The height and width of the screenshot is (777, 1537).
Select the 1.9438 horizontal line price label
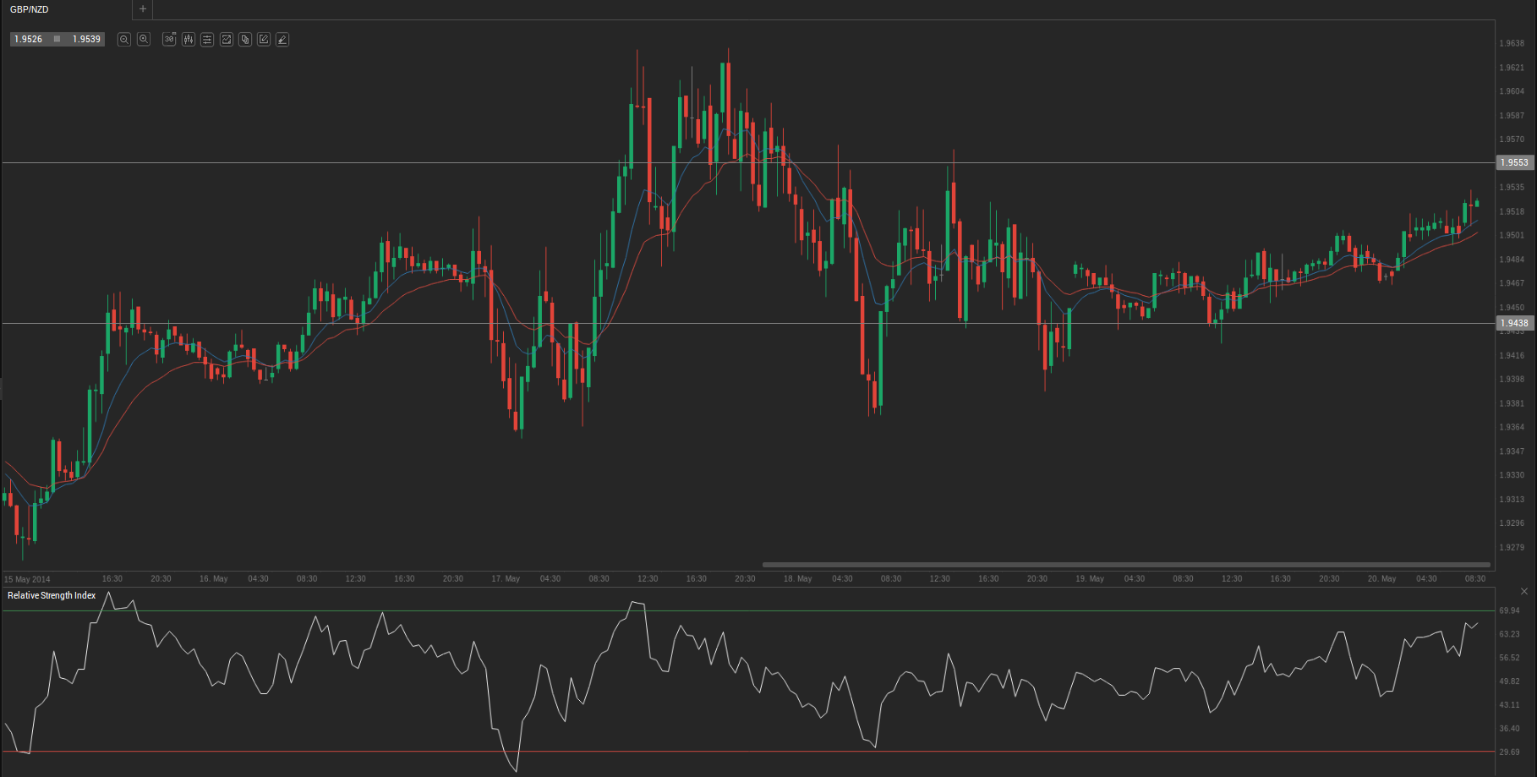coord(1514,323)
